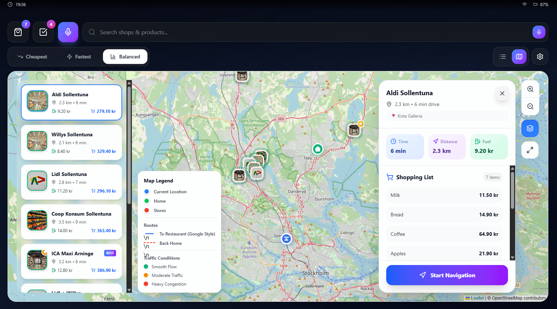Click the starred store marker near Täby
The height and width of the screenshot is (309, 557).
point(355,130)
